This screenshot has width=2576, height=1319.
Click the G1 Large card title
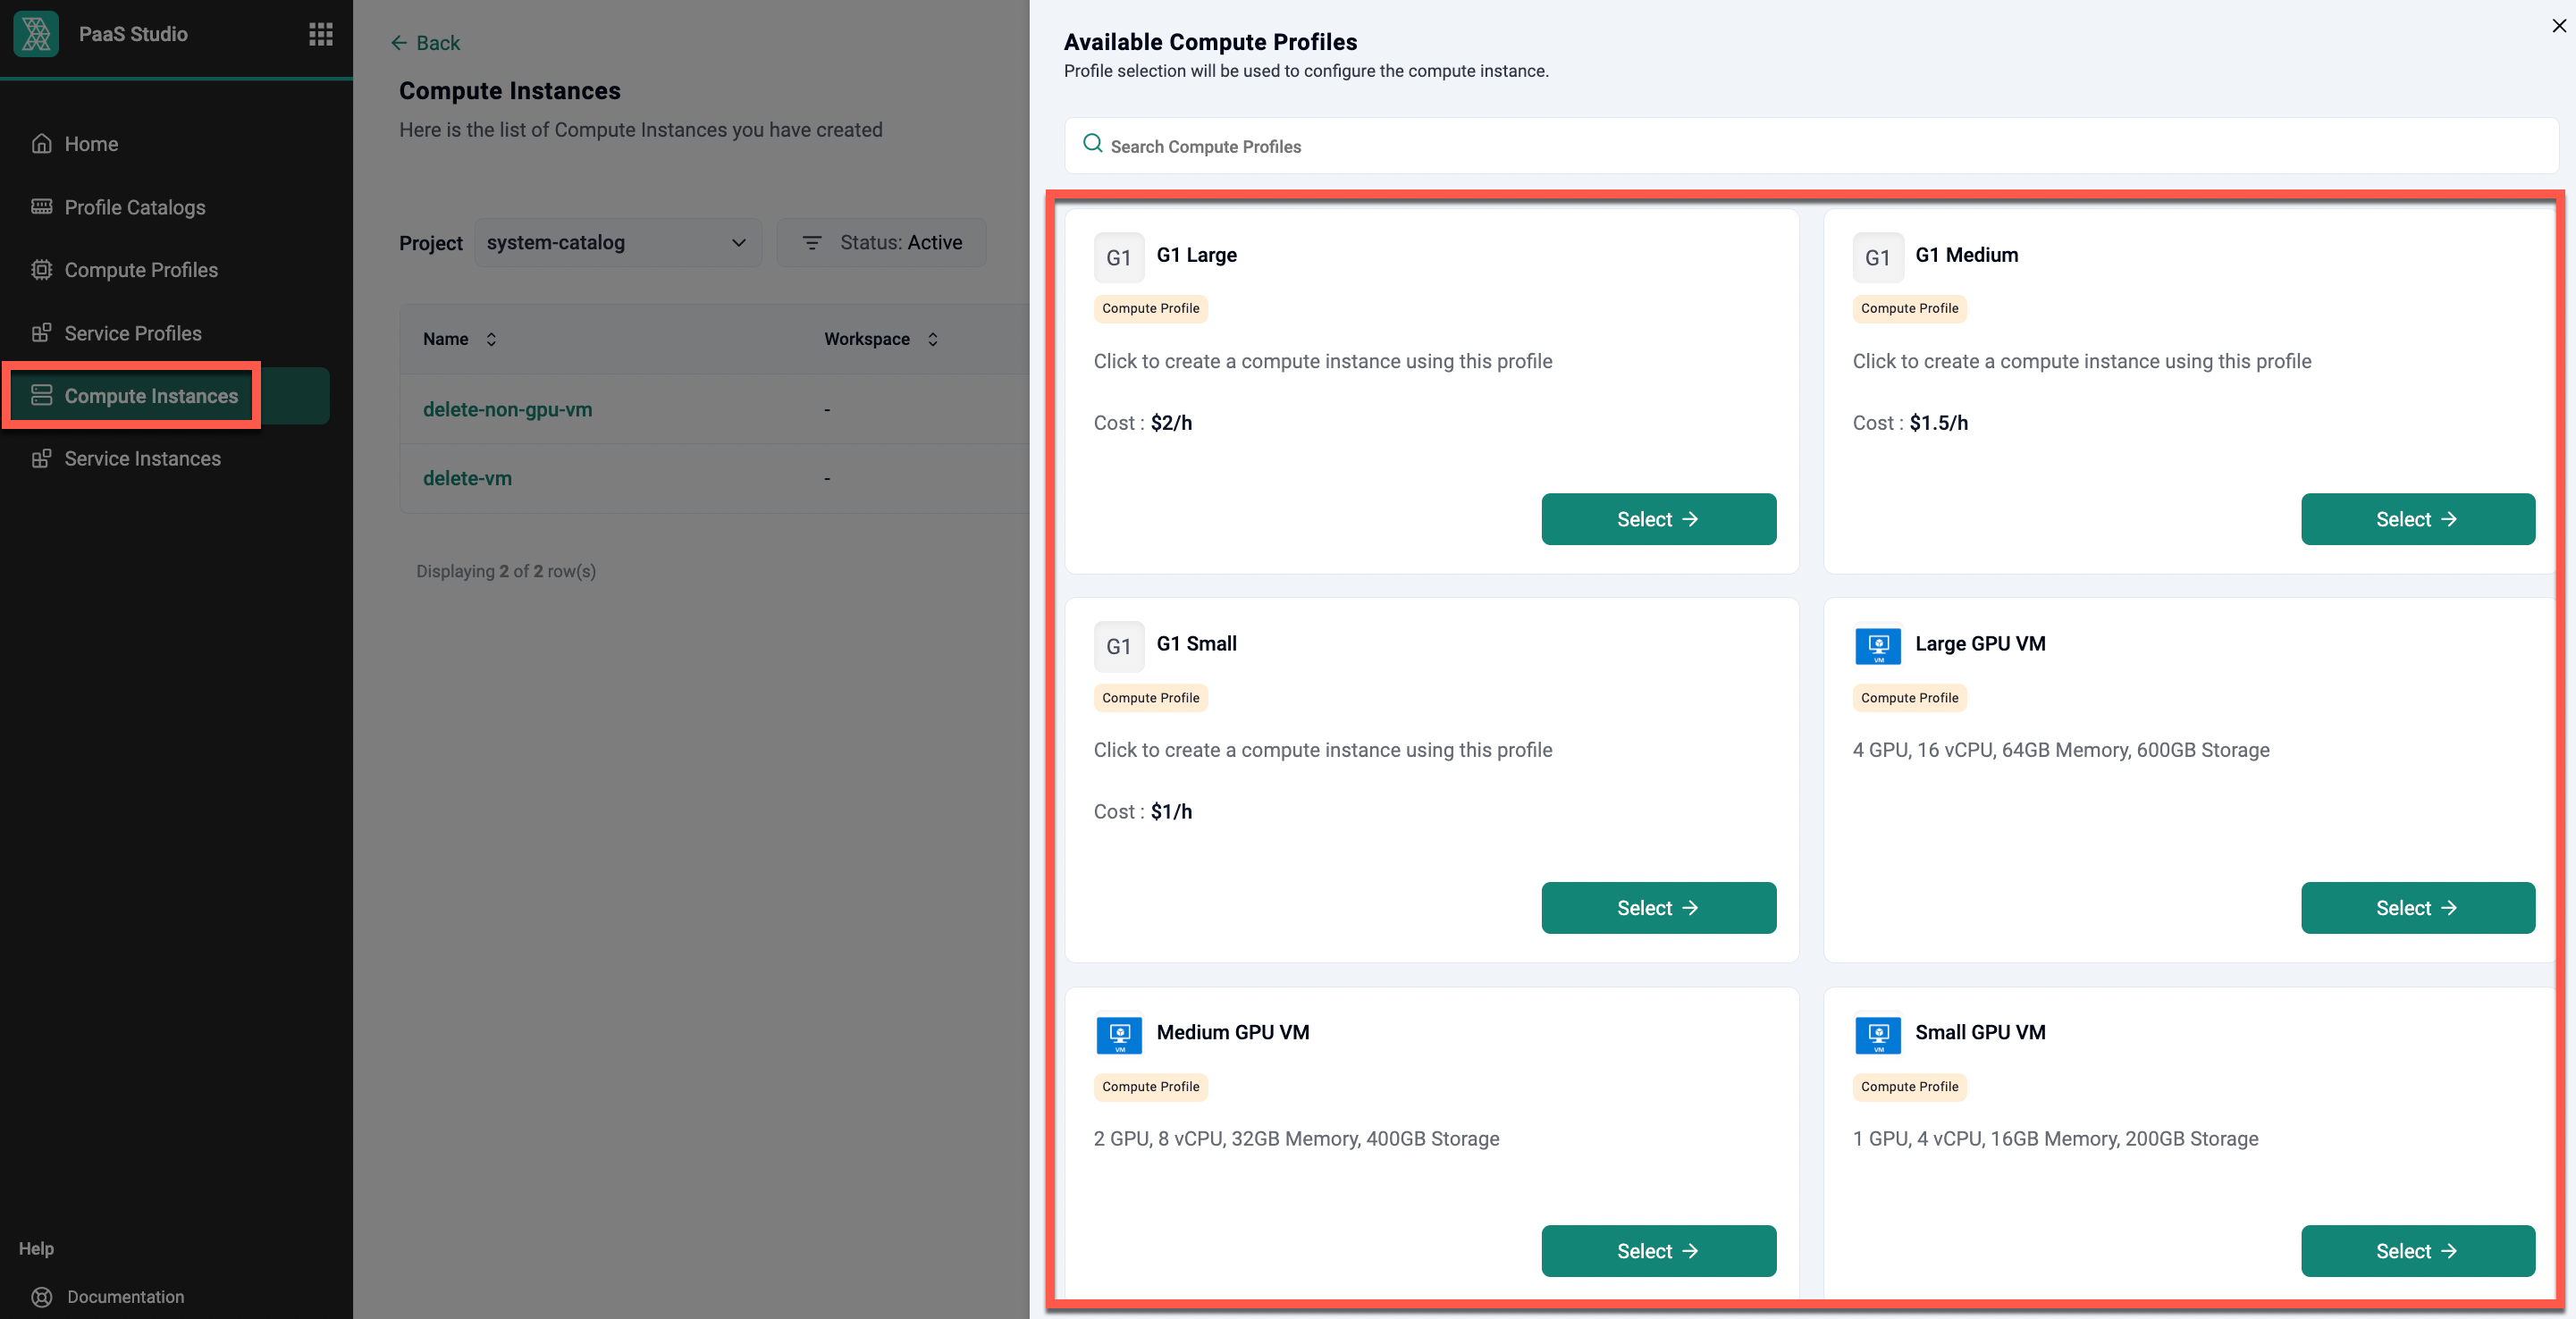1196,255
